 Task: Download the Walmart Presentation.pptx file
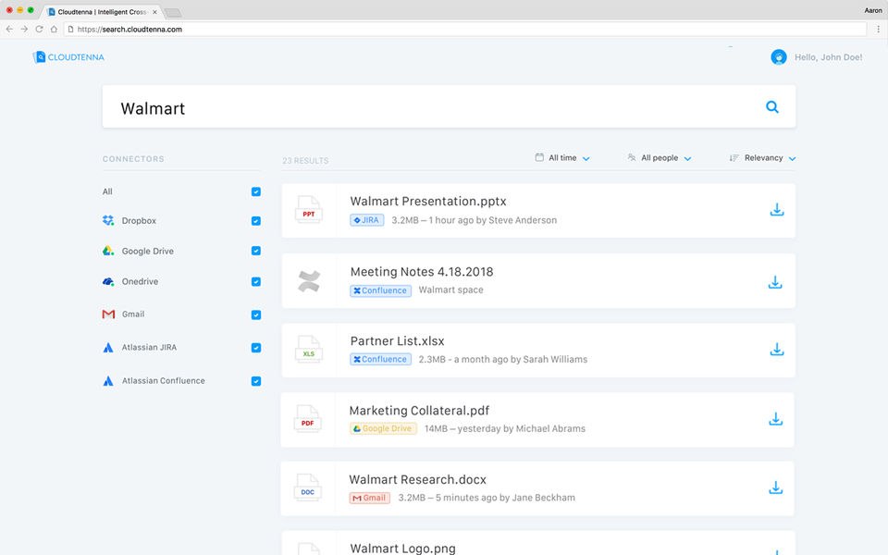click(x=777, y=210)
